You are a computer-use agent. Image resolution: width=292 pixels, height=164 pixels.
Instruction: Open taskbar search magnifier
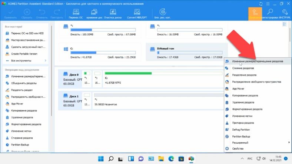pyautogui.click(x=111, y=159)
